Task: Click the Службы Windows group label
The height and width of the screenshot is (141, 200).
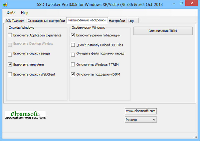Action: click(x=21, y=27)
